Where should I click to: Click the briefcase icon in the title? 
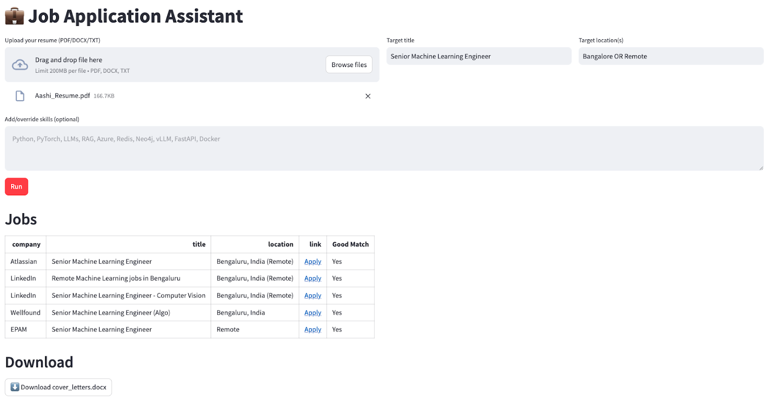pos(14,16)
